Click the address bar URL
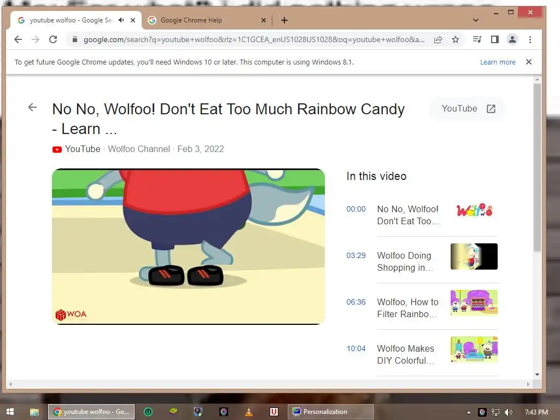 (x=254, y=39)
